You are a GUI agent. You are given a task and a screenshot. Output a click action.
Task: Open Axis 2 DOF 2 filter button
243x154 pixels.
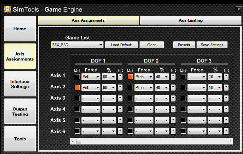(x=173, y=88)
